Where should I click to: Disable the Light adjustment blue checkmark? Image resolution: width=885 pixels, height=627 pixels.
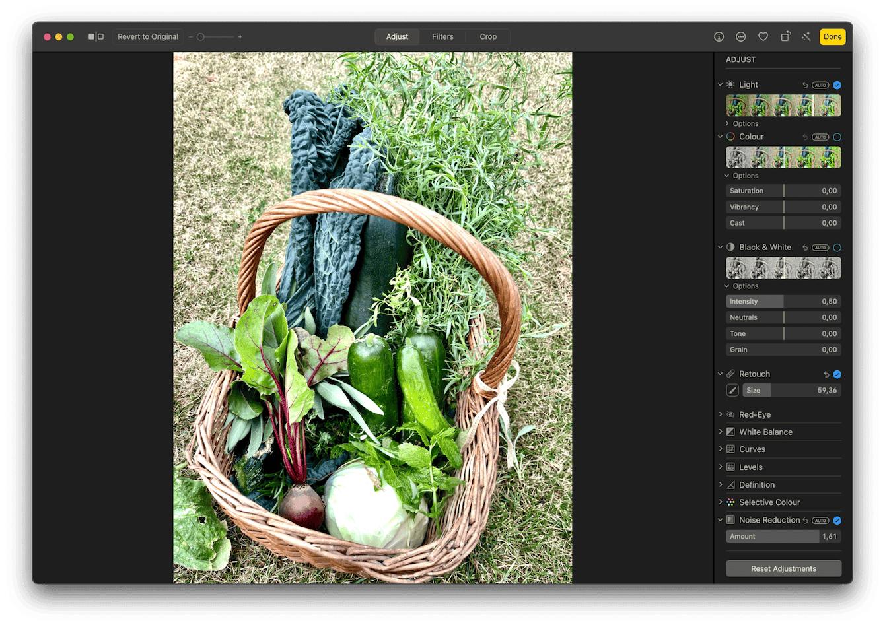coord(837,84)
